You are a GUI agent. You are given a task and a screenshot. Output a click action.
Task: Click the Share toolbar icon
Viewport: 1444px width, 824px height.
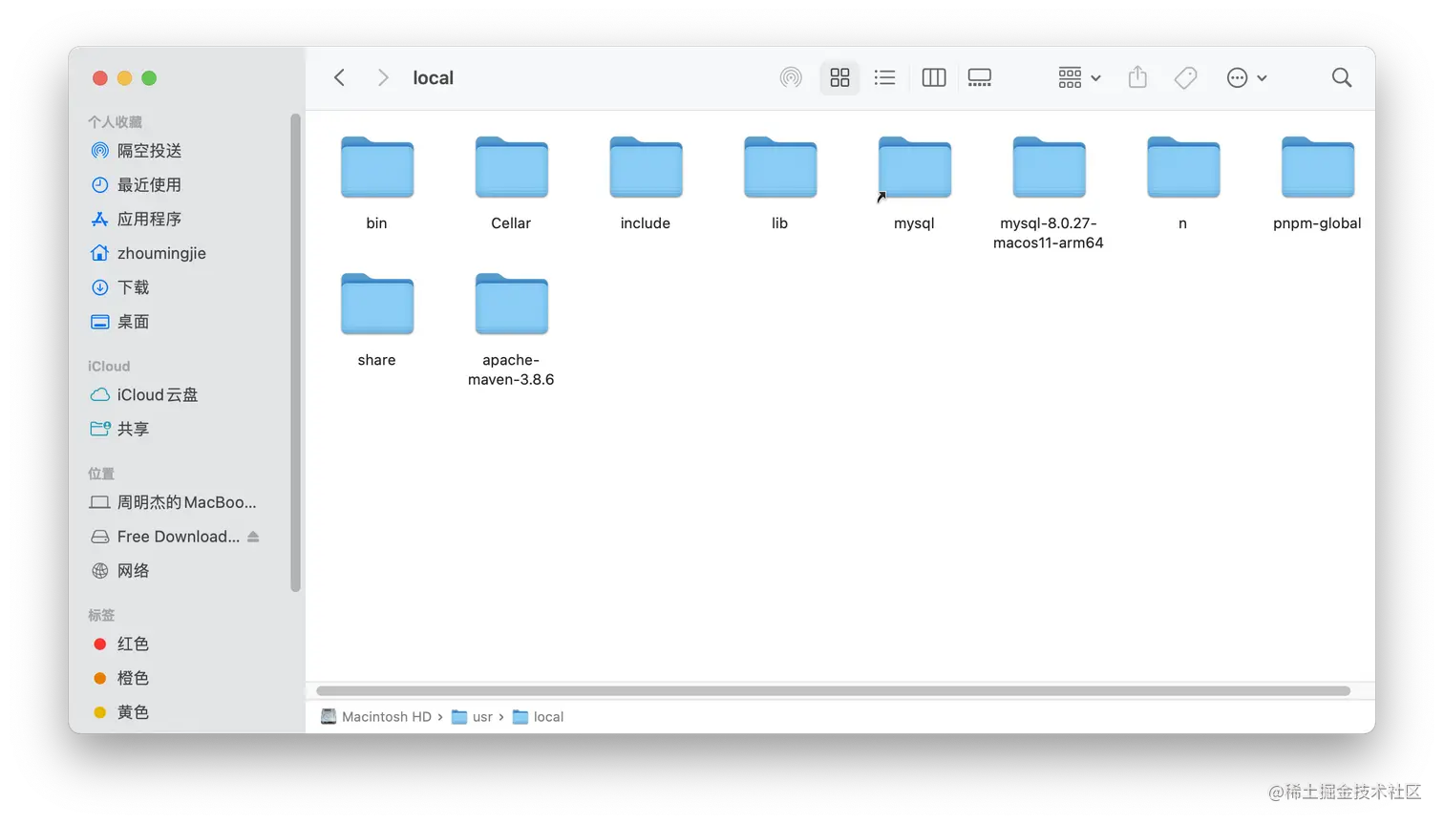point(1137,77)
